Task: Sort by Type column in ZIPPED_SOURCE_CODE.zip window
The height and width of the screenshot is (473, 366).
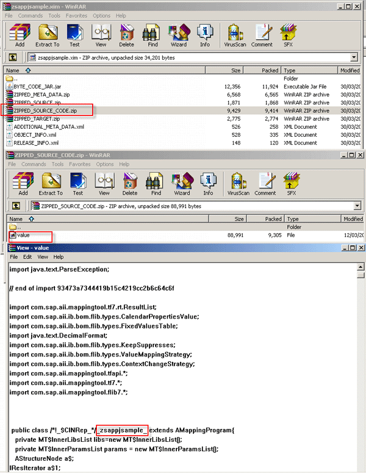Action: (312, 218)
